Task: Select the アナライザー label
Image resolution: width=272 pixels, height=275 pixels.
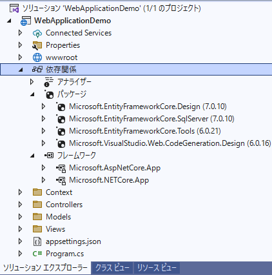Action: point(74,82)
